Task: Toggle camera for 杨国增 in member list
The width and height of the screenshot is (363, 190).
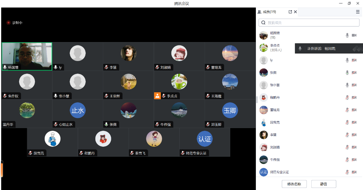Action: [354, 35]
